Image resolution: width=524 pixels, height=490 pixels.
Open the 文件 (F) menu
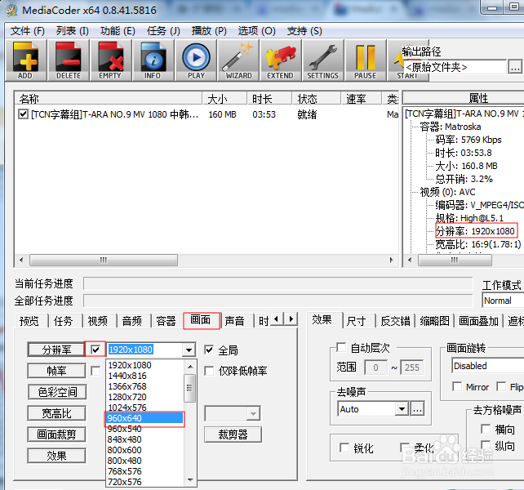click(27, 30)
